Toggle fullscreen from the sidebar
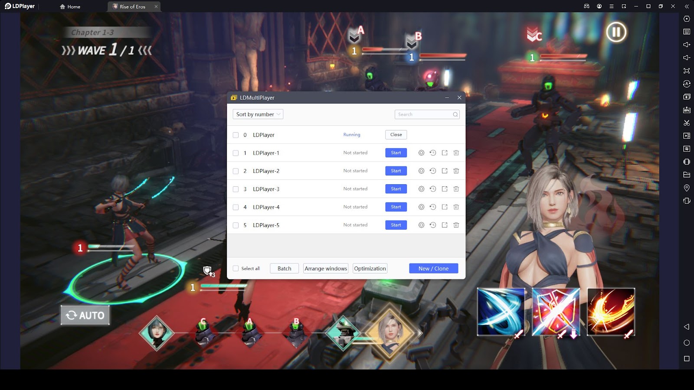694x390 pixels. click(x=687, y=71)
